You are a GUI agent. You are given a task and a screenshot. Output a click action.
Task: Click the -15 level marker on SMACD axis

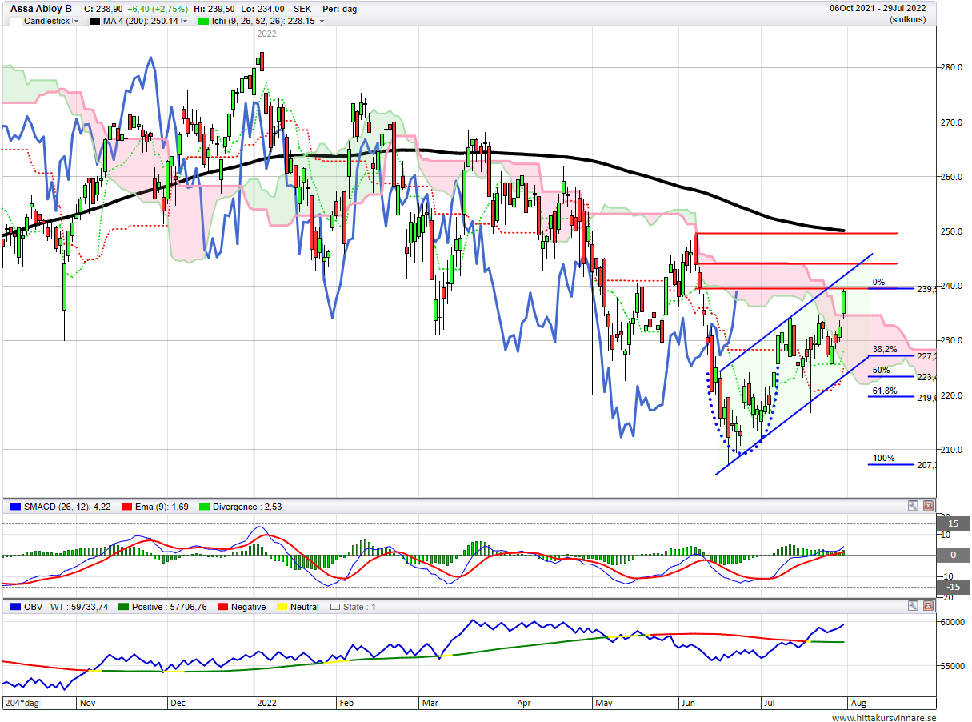[953, 587]
